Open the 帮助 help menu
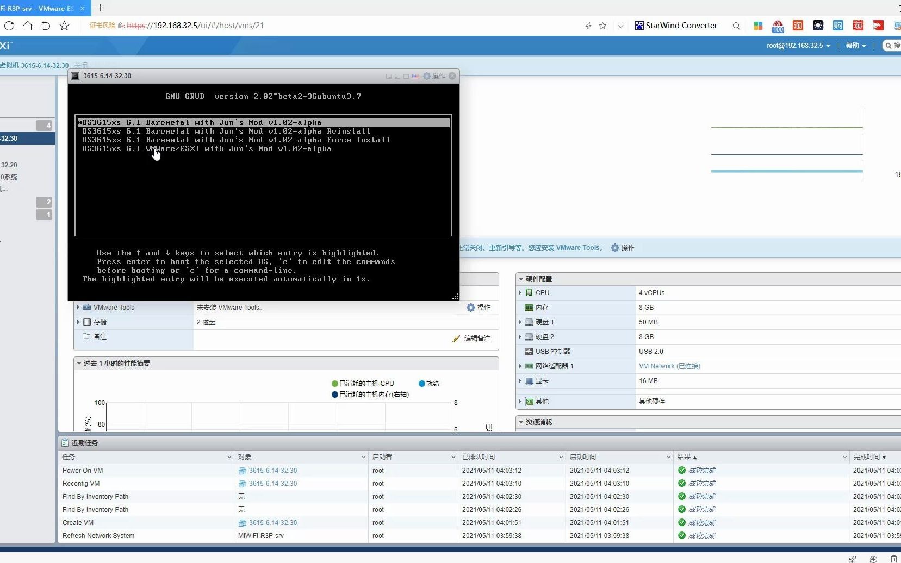 pyautogui.click(x=856, y=46)
